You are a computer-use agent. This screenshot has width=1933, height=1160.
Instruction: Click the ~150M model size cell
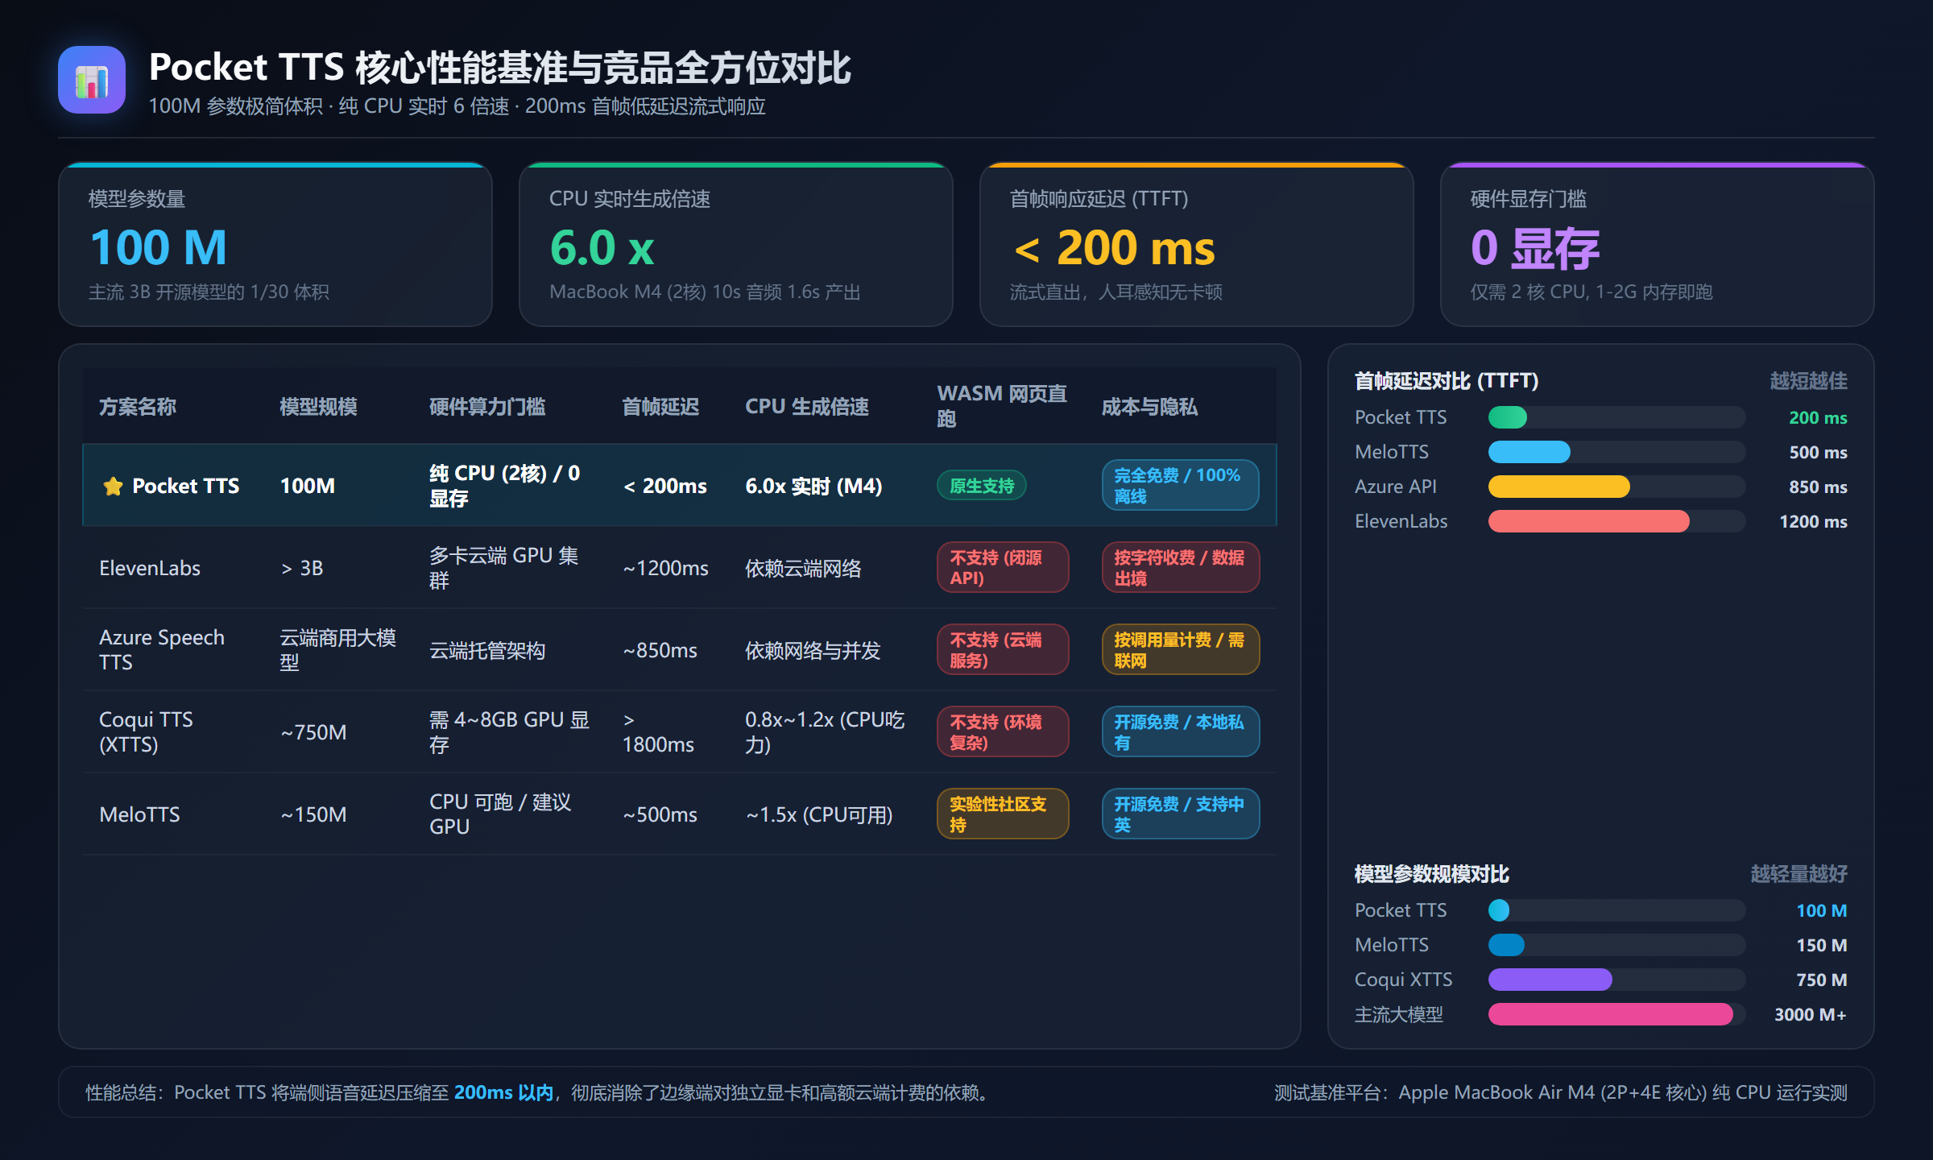tap(313, 814)
